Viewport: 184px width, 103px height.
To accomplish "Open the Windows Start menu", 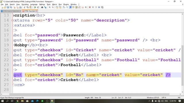I will (x=2, y=101).
